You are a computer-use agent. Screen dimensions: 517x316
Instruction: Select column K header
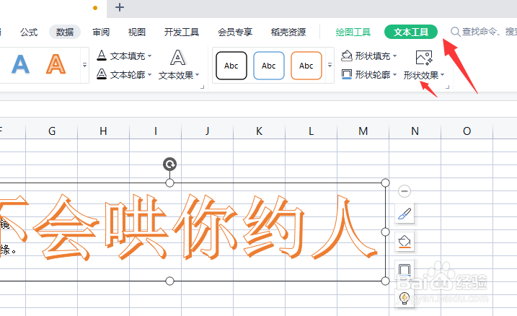tap(259, 131)
